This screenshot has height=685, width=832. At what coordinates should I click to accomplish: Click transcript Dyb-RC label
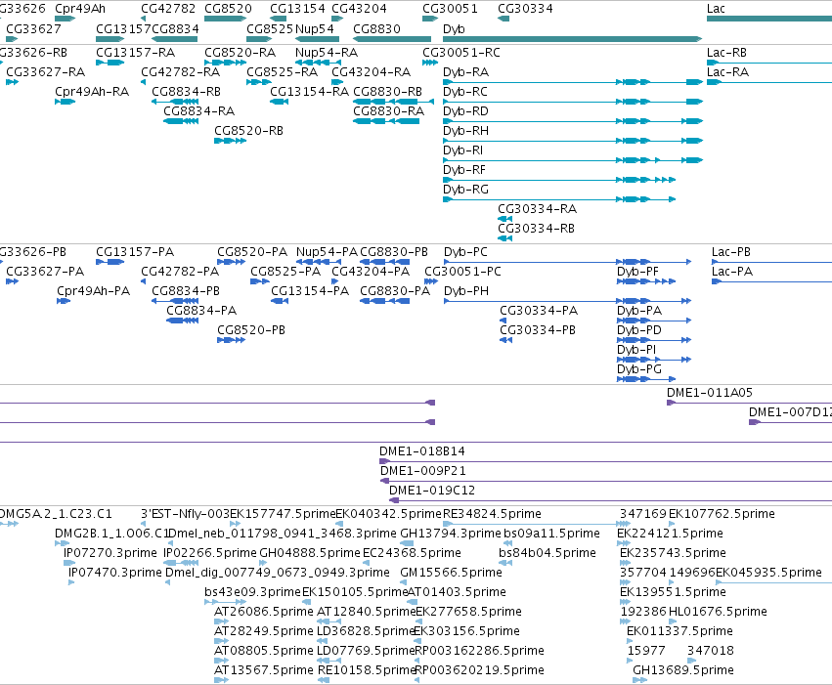(465, 92)
